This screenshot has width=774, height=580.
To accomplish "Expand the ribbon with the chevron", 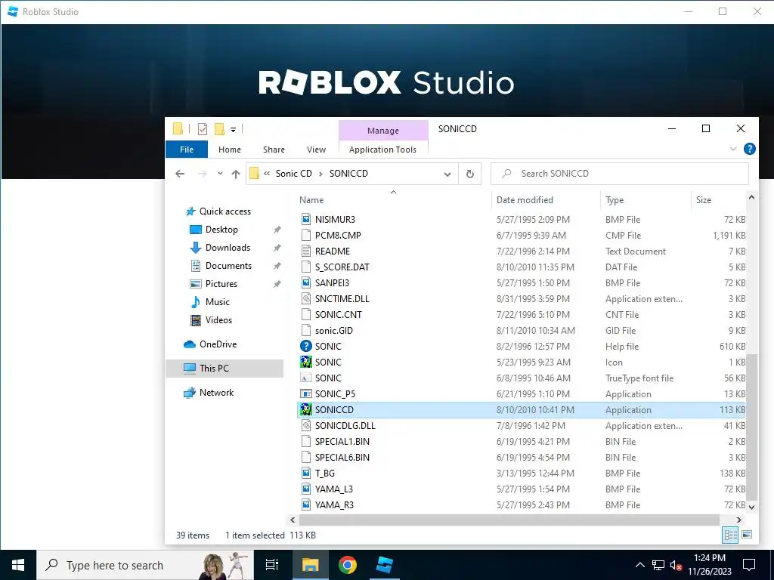I will pyautogui.click(x=733, y=149).
